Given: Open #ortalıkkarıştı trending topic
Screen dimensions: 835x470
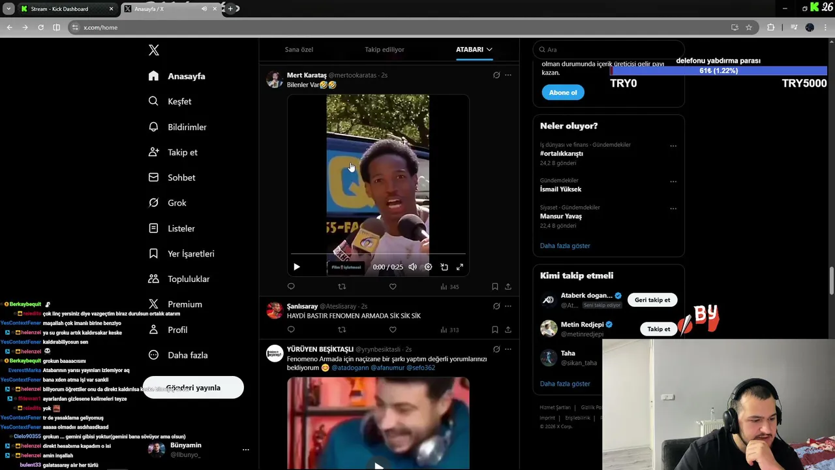Looking at the screenshot, I should [562, 153].
